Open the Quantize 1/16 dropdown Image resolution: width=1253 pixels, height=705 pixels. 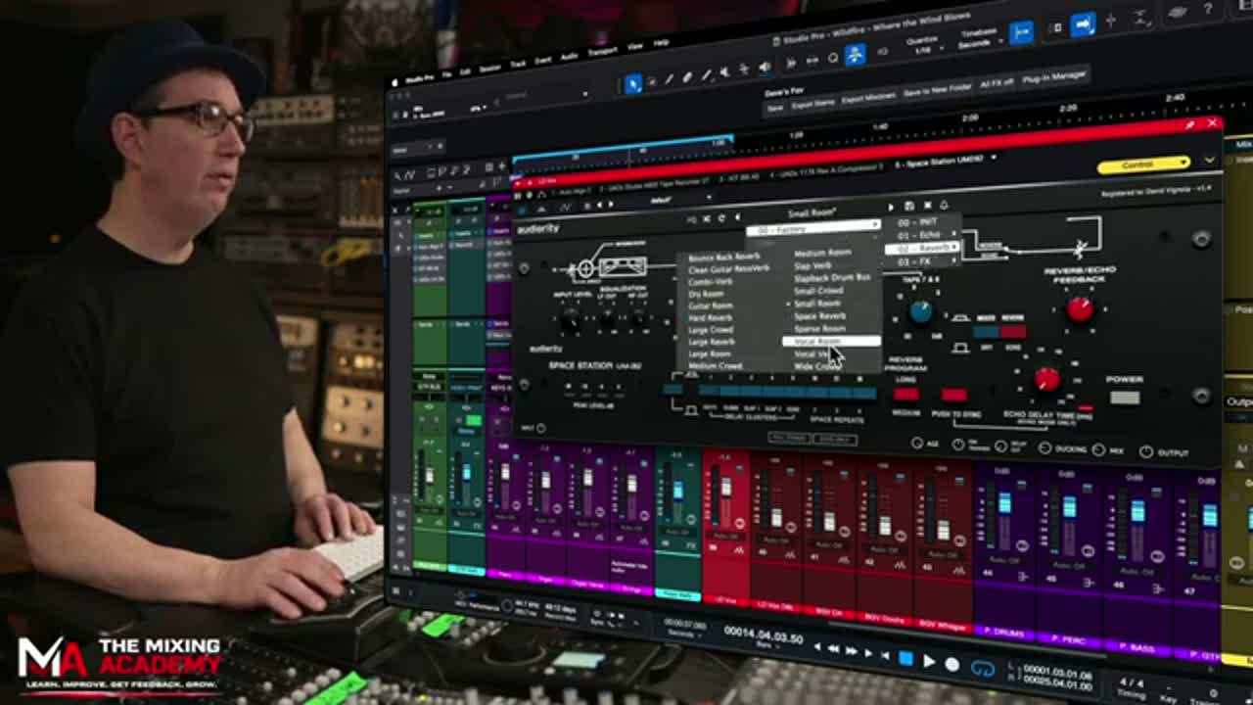tap(923, 46)
